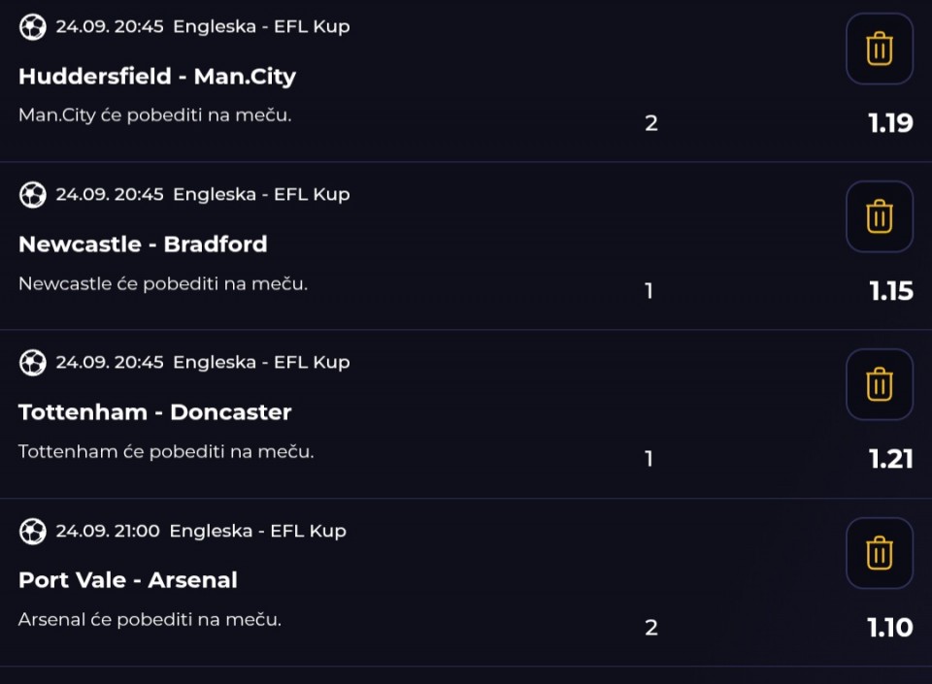Viewport: 932px width, 684px height.
Task: Open the Huddersfield - Man.City match title
Action: tap(157, 77)
